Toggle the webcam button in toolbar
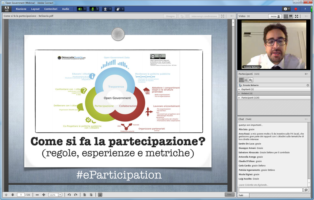The width and height of the screenshot is (314, 200). coord(105,9)
